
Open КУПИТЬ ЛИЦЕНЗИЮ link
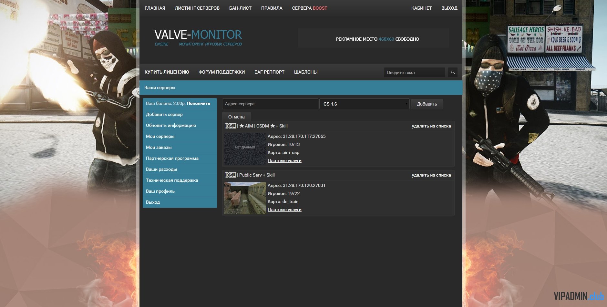167,72
